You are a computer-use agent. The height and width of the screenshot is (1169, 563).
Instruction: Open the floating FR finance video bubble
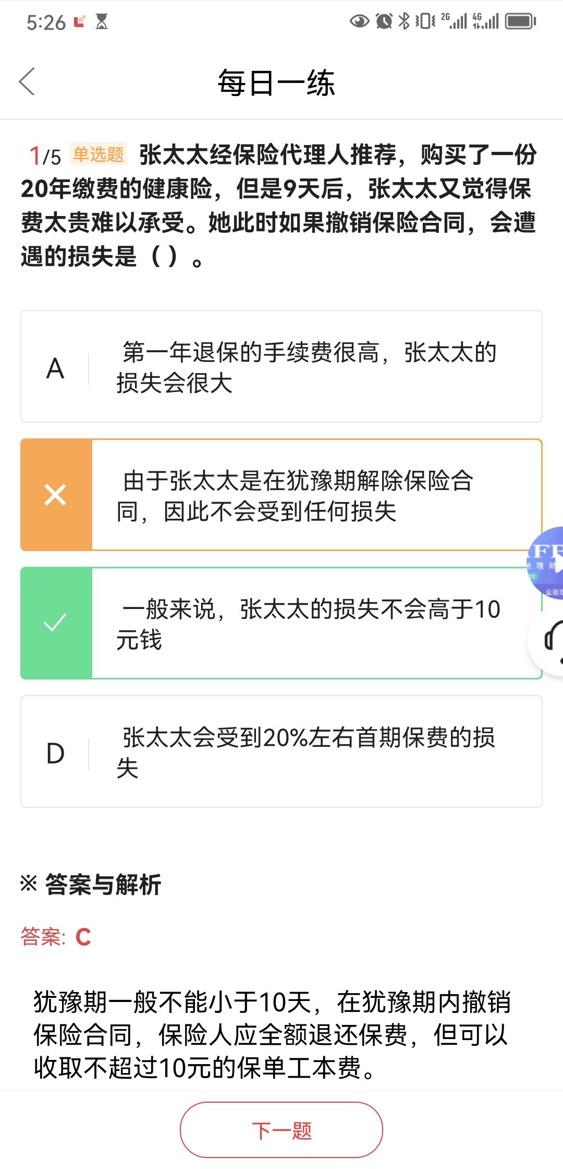click(x=545, y=563)
